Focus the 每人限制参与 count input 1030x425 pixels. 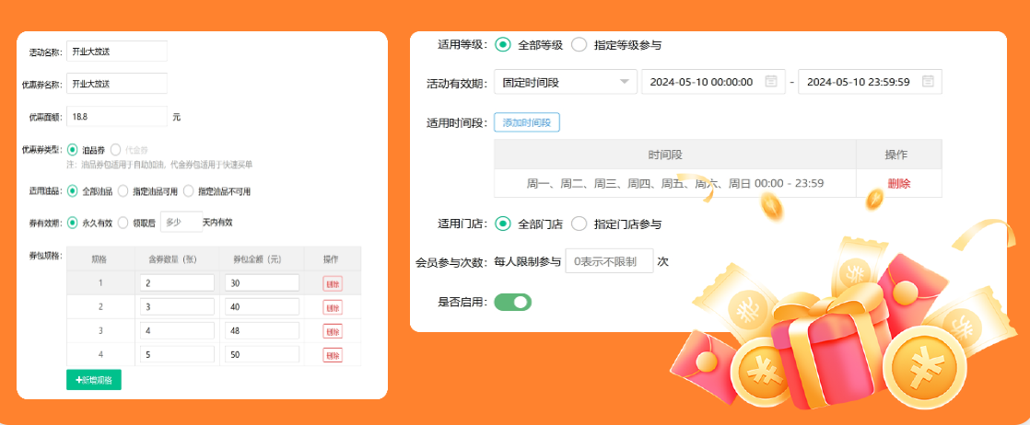(x=608, y=261)
